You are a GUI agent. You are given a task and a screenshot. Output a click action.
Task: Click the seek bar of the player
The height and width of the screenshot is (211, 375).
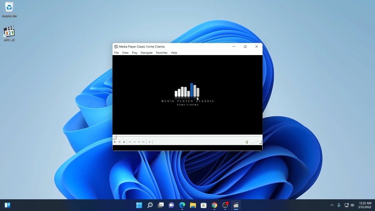pyautogui.click(x=187, y=137)
